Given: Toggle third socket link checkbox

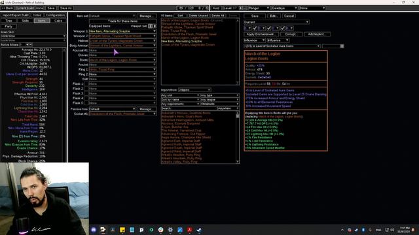Looking at the screenshot, I should (x=283, y=28).
